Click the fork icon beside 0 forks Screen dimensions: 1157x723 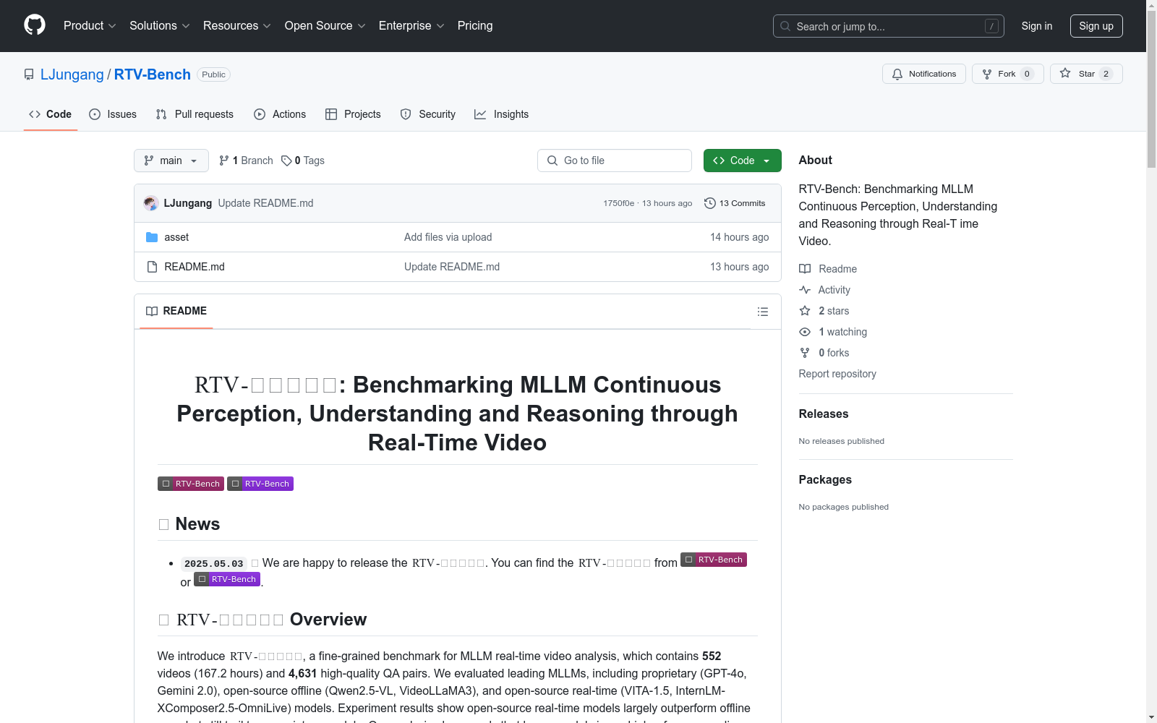click(805, 353)
